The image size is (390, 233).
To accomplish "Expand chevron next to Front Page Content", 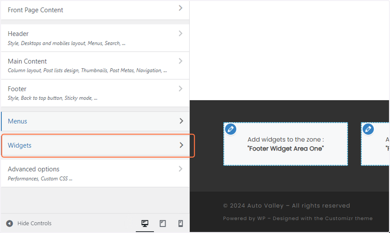I will pos(181,8).
